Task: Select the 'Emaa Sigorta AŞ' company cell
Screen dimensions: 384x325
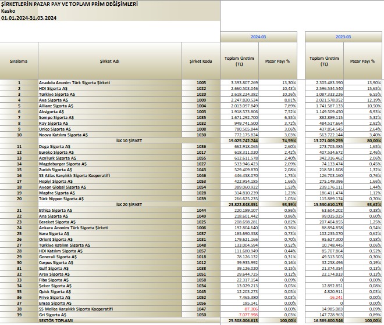Action: tap(110, 304)
